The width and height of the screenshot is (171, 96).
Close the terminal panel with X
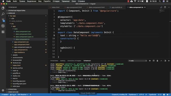point(169,61)
